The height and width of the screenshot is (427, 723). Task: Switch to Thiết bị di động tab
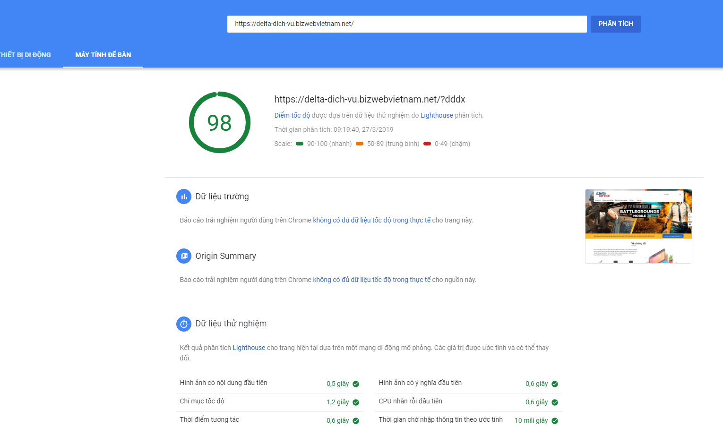click(26, 55)
